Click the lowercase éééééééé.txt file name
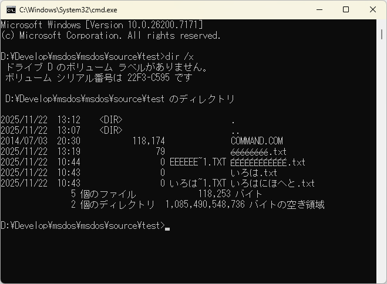This screenshot has height=284, width=387. [258, 151]
